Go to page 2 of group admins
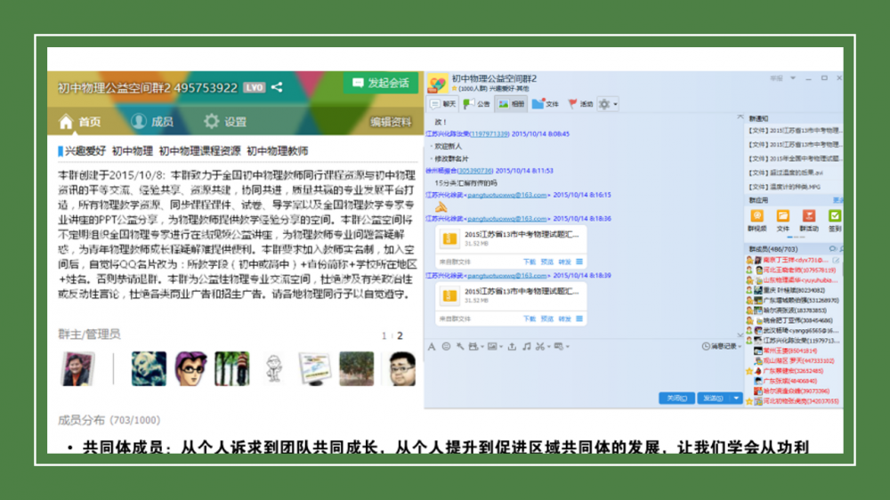Screen dimensions: 890x500 (400, 336)
